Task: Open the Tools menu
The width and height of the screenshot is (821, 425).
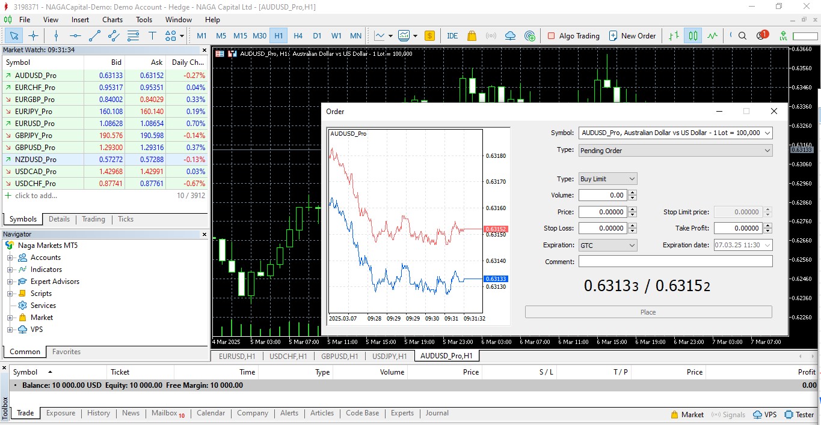Action: (144, 19)
